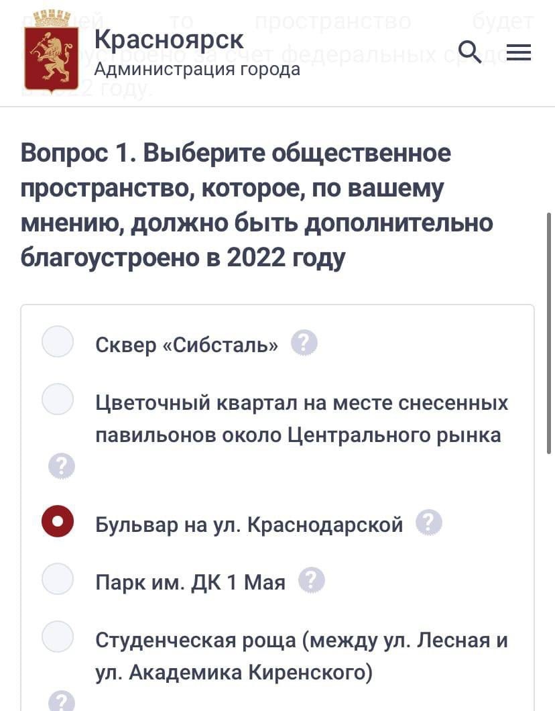Pick the Студенческая роща radio button

click(x=58, y=638)
